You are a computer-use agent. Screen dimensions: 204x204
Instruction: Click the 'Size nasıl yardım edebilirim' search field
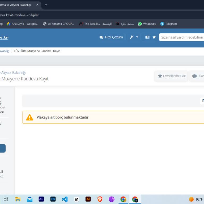point(182,37)
